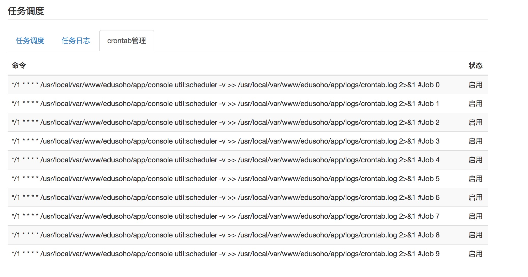Click the 启用 status in the Job 5 row

click(x=475, y=179)
